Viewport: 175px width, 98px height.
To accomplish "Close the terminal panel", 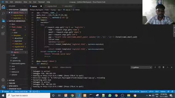I will point(172,67).
